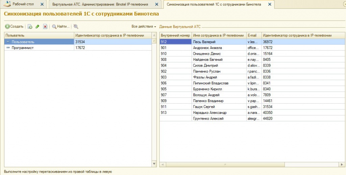Select the Папенко Владимир employee row

252,101
